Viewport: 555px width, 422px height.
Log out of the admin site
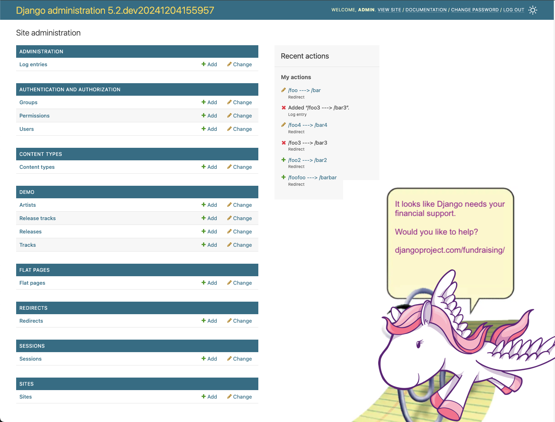(x=513, y=10)
